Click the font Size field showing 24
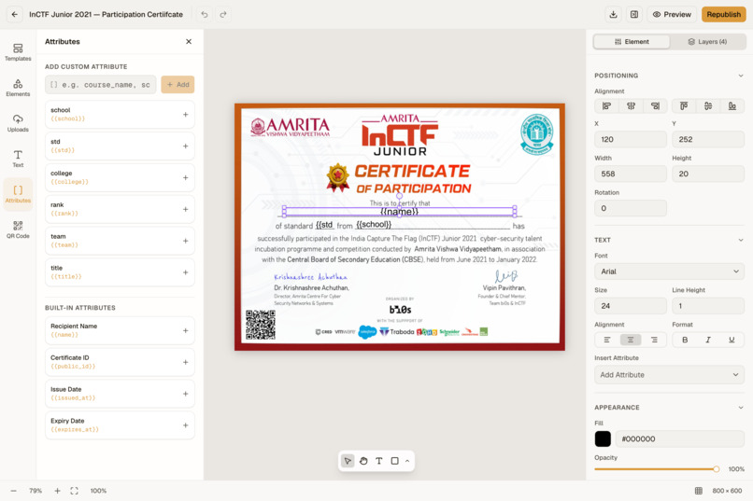 click(x=631, y=306)
